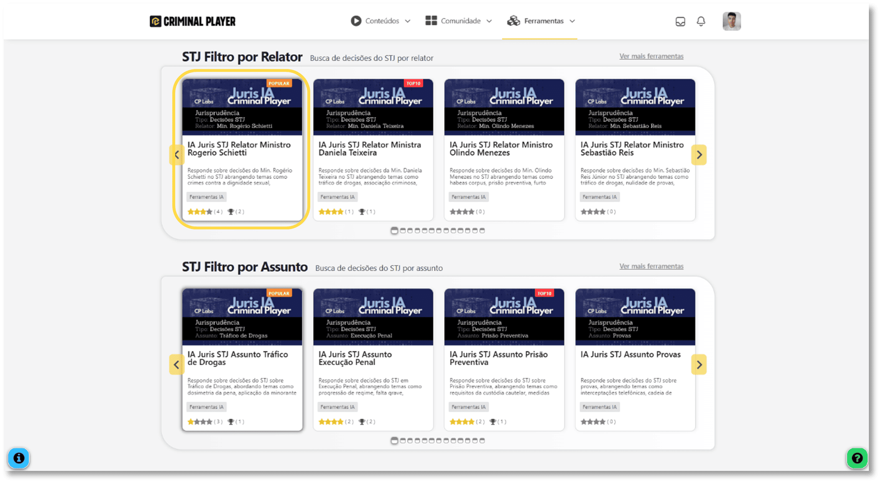The width and height of the screenshot is (881, 483).
Task: Select the second dot in the Relator carousel
Action: click(x=403, y=231)
